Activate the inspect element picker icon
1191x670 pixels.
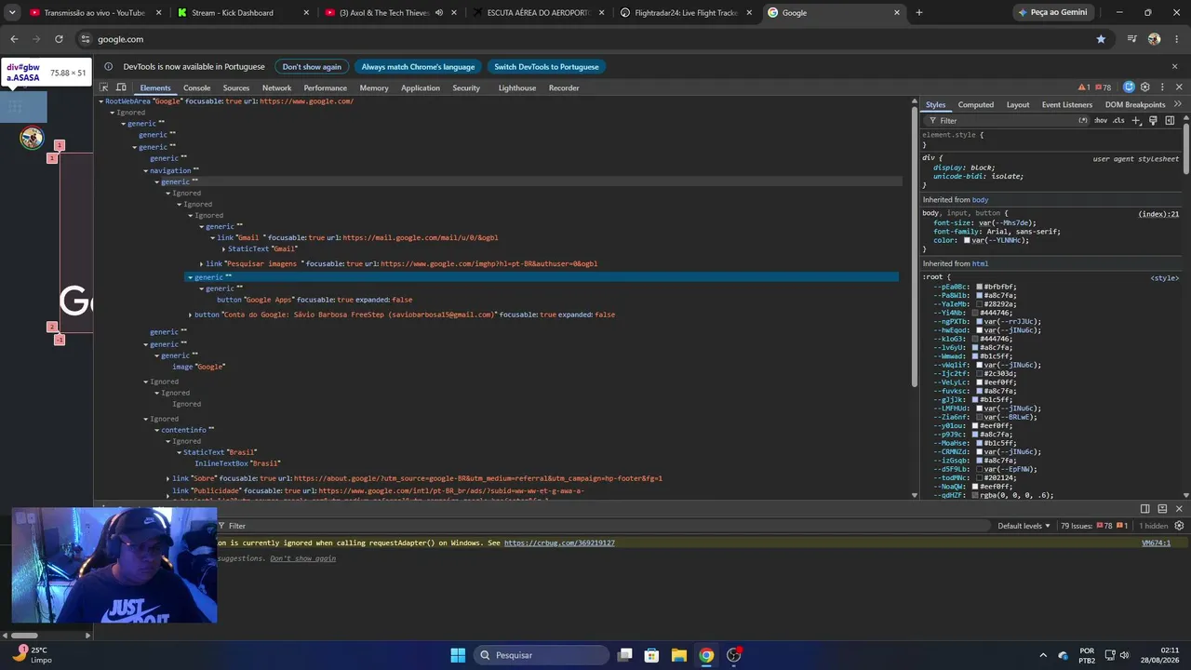coord(104,87)
